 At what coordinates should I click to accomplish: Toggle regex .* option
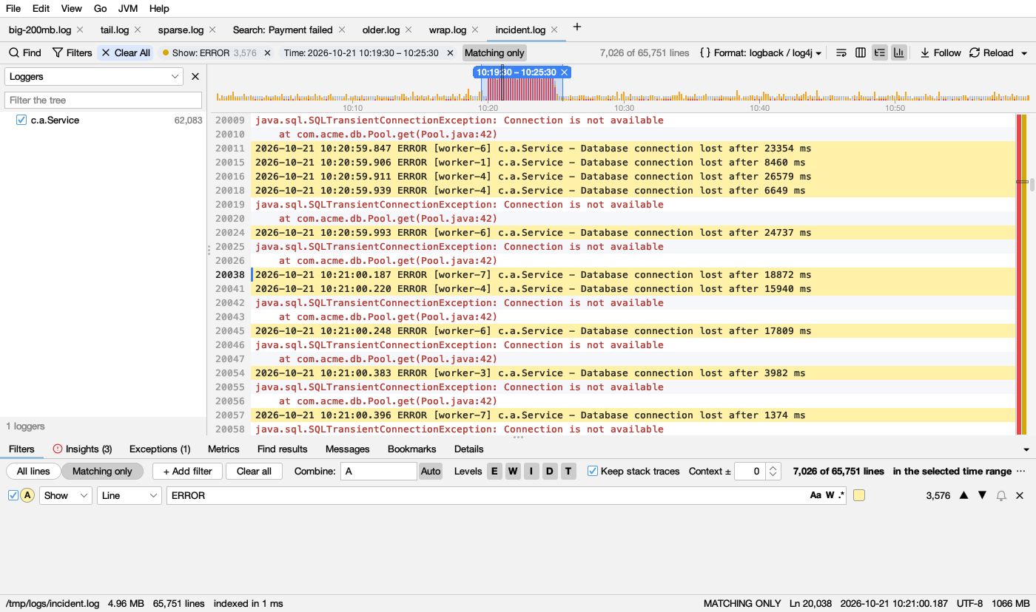click(x=841, y=495)
